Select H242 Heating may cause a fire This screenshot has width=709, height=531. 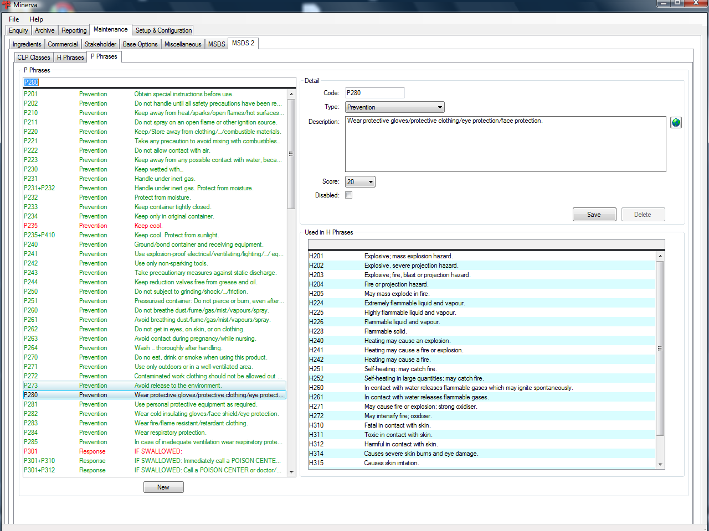(482, 360)
